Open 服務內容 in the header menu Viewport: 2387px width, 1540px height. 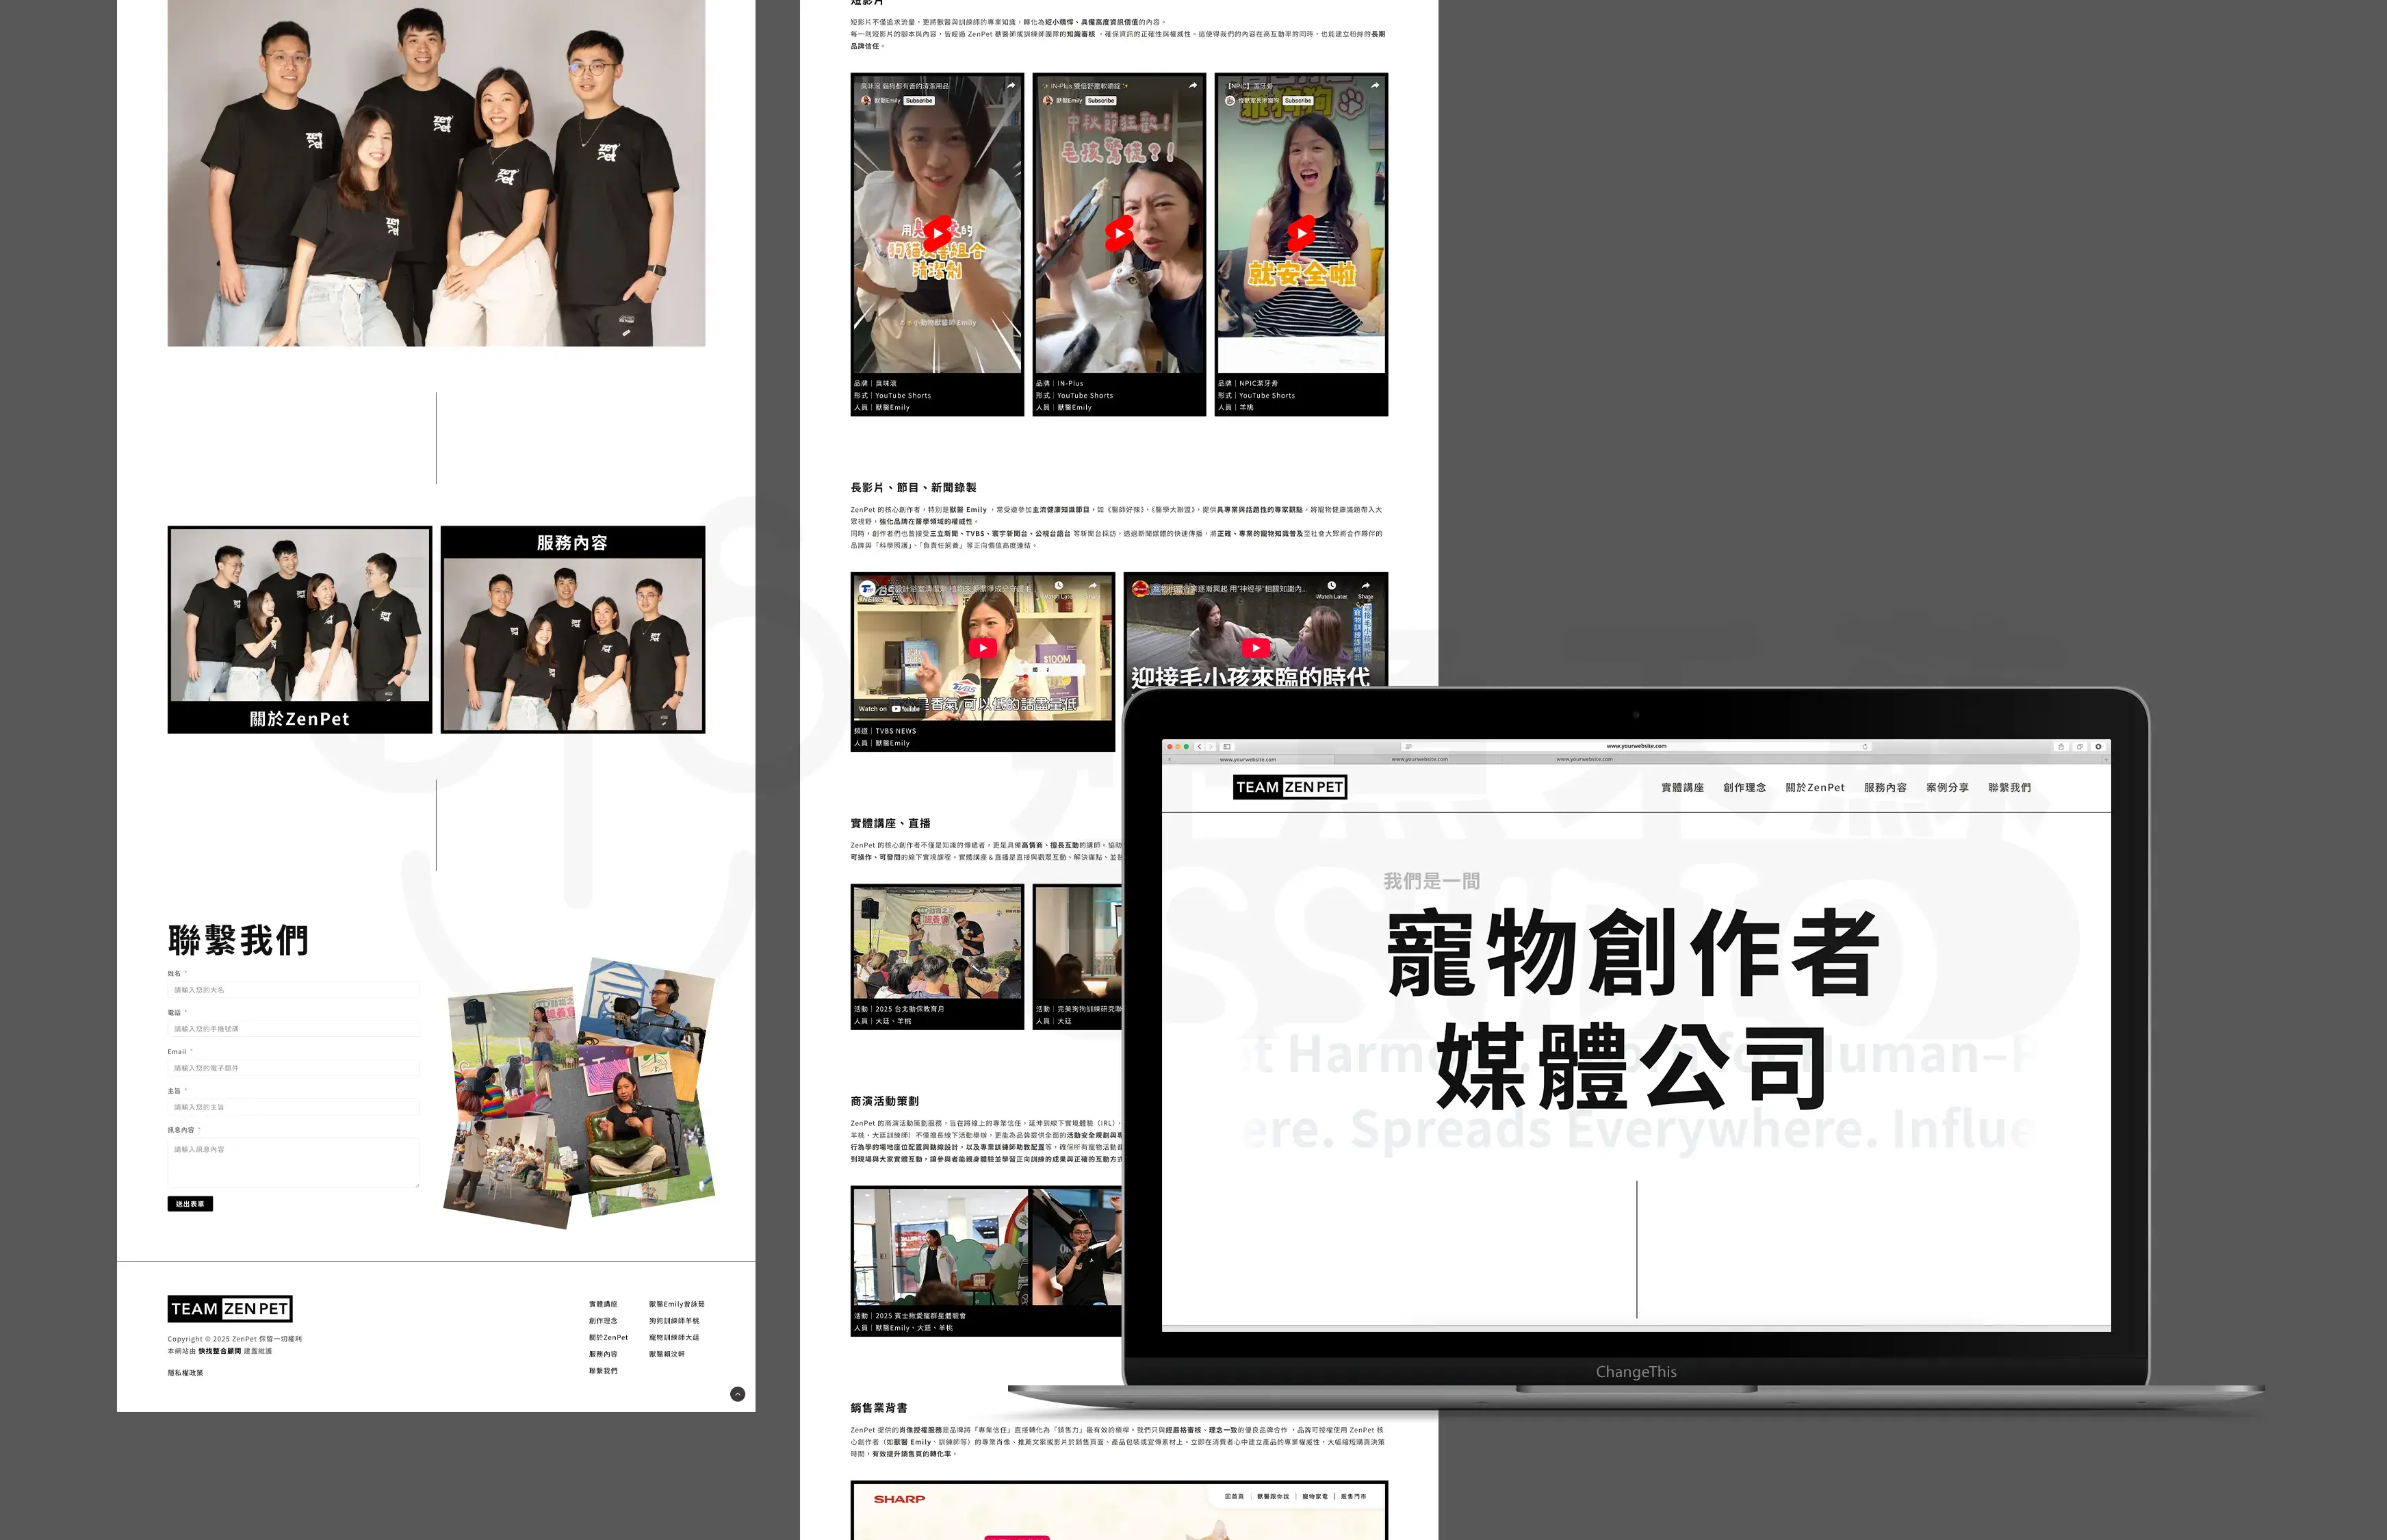point(1885,788)
